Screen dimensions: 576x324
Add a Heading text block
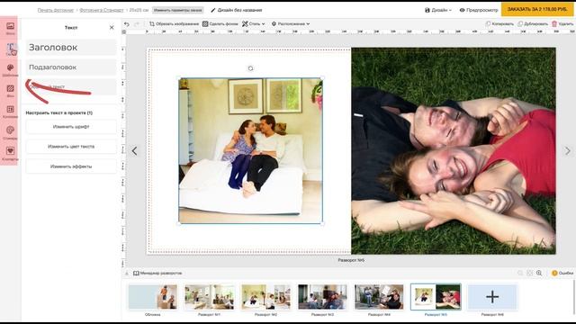(x=71, y=48)
